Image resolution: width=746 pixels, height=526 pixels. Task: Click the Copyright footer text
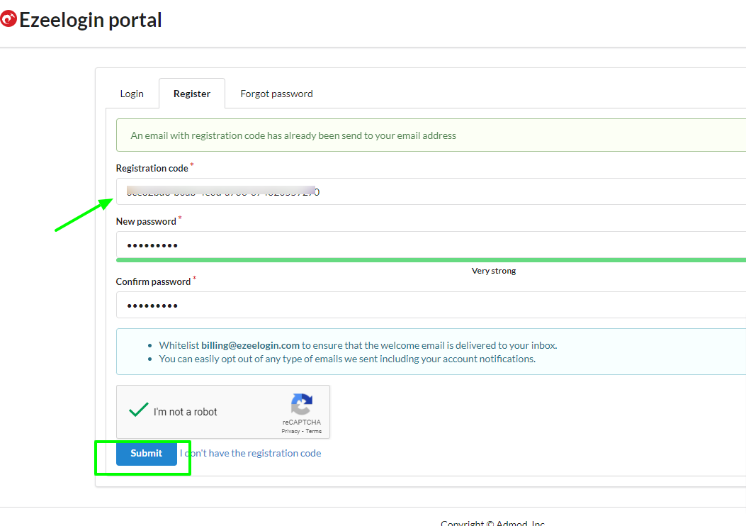click(x=492, y=522)
